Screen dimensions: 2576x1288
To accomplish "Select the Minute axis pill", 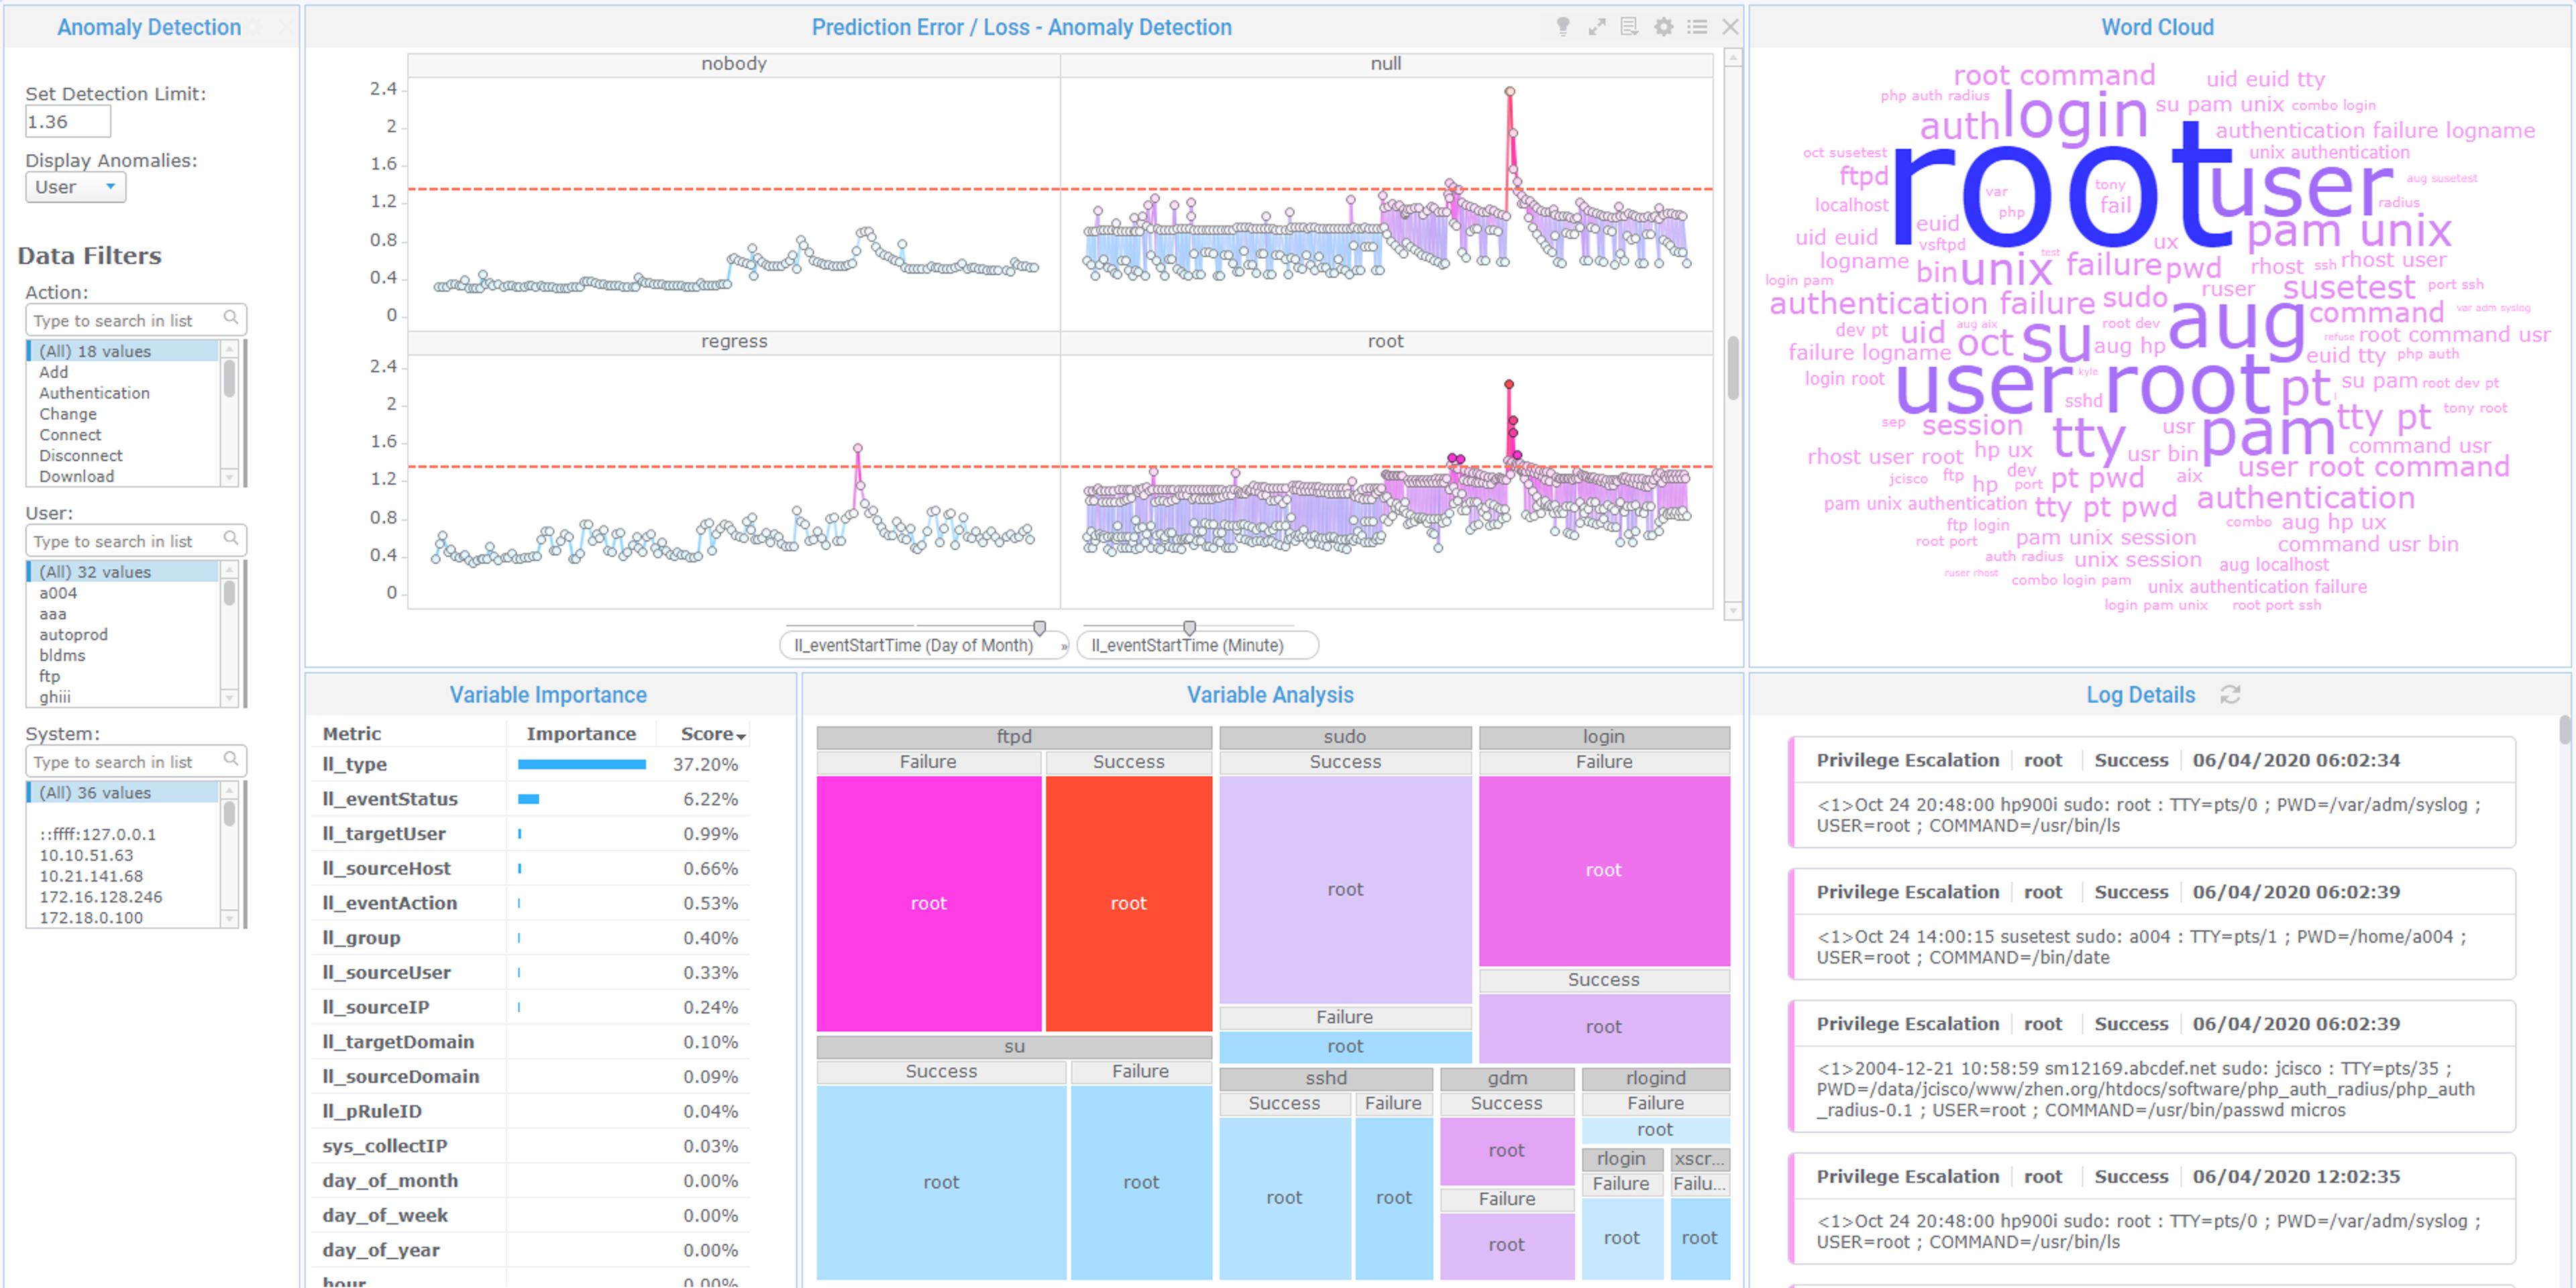I will click(1187, 646).
